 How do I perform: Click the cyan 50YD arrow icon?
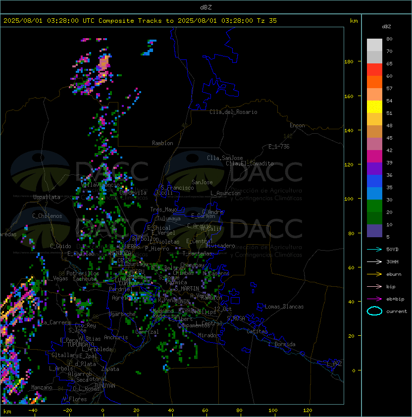pyautogui.click(x=374, y=249)
